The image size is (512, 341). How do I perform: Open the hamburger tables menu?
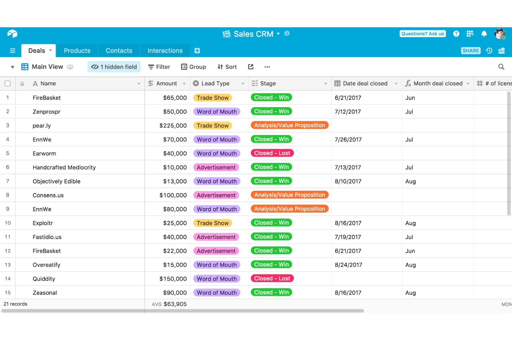click(x=12, y=51)
